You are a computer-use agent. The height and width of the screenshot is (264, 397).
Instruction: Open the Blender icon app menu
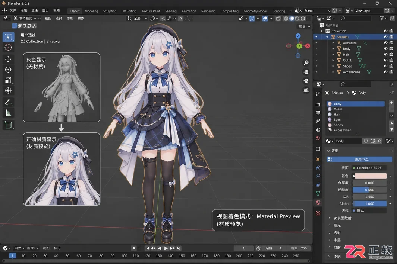4,10
